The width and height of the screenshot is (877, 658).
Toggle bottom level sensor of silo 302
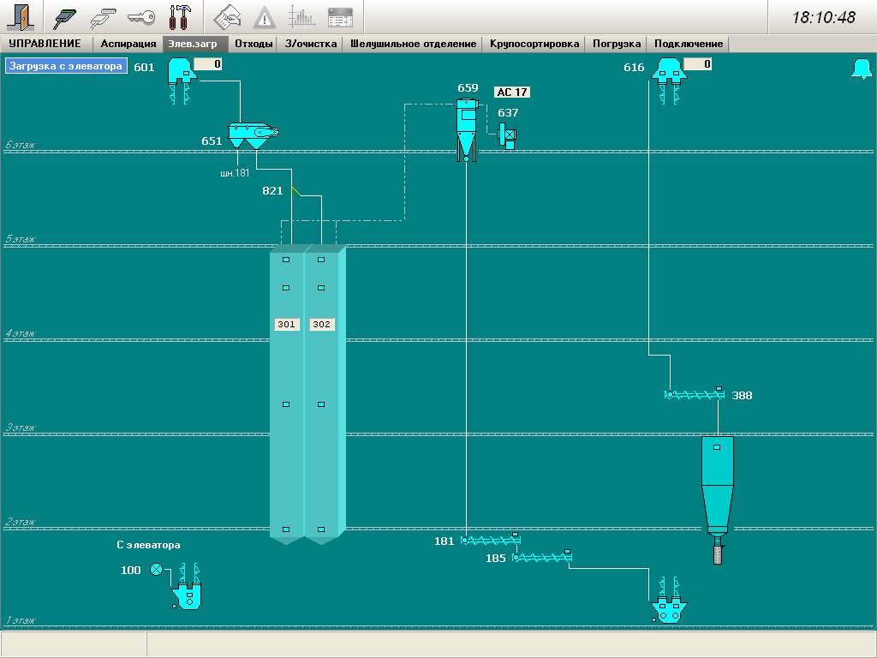click(321, 529)
